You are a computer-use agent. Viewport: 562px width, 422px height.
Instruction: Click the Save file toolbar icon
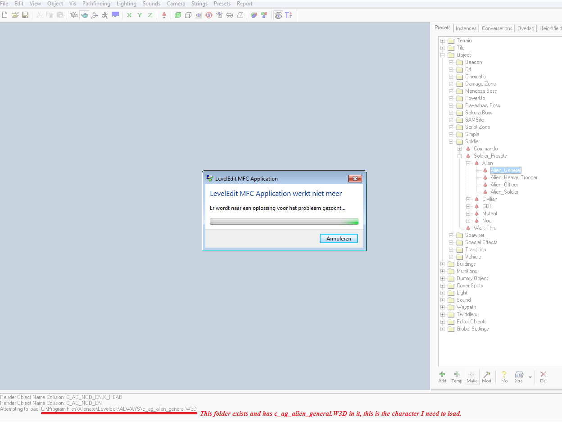coord(25,15)
